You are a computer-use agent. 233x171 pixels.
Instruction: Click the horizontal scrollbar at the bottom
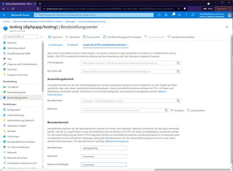(x=192, y=170)
